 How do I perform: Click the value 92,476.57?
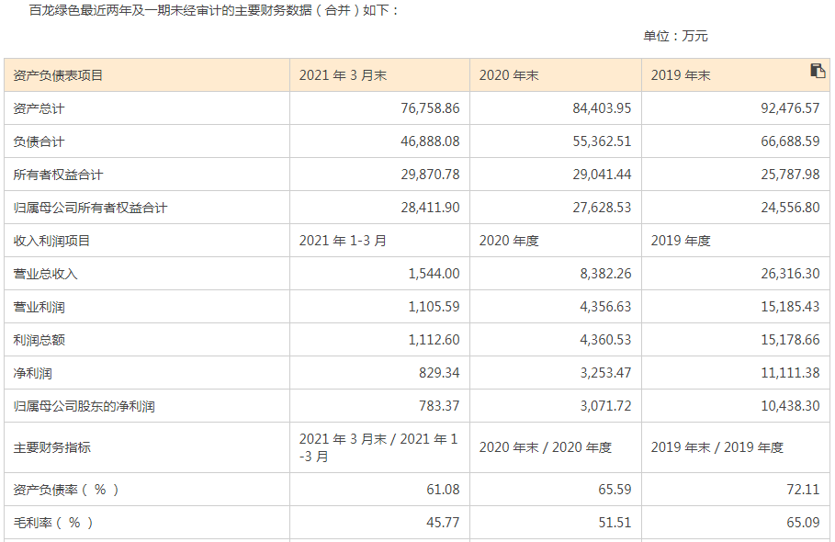[790, 108]
